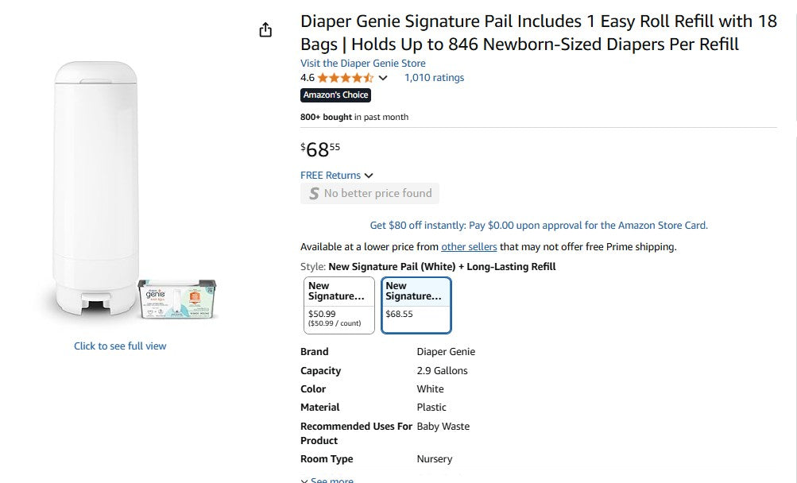
Task: Click the share icon above the product title
Action: (265, 29)
